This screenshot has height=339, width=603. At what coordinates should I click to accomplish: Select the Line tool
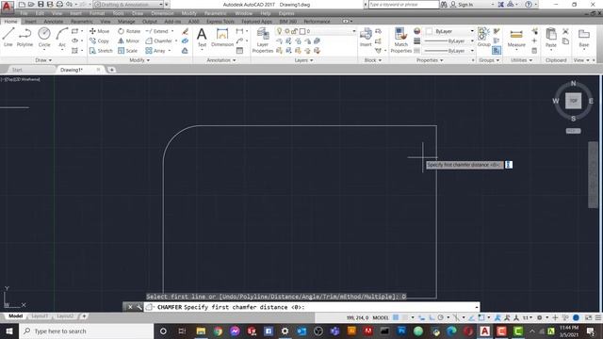pyautogui.click(x=8, y=37)
